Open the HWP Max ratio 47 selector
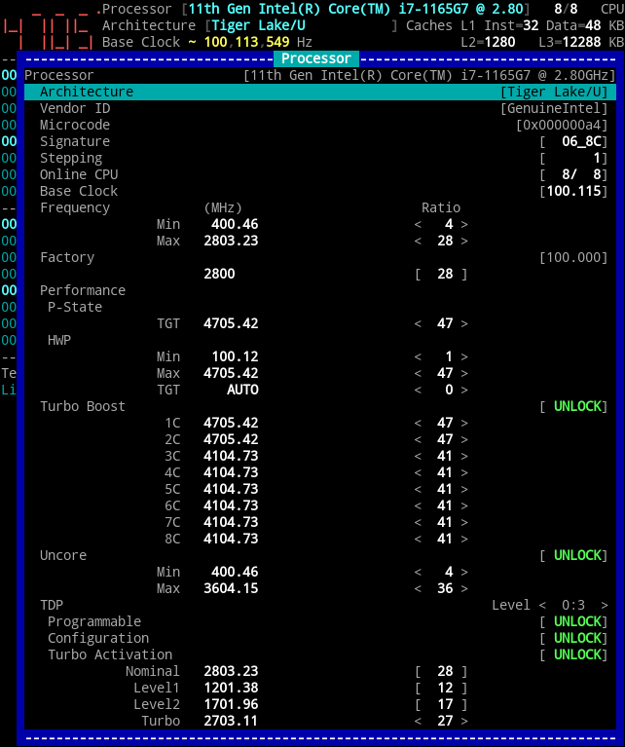625x747 pixels. (x=441, y=373)
